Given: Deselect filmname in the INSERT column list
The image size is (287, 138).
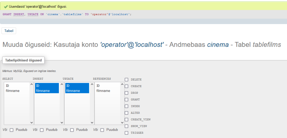Looking at the screenshot, I should tap(43, 91).
